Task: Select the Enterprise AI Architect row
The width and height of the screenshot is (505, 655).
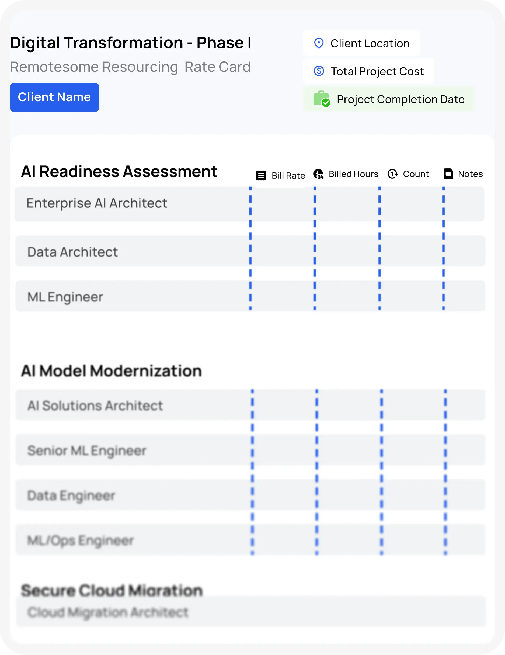Action: click(x=249, y=204)
